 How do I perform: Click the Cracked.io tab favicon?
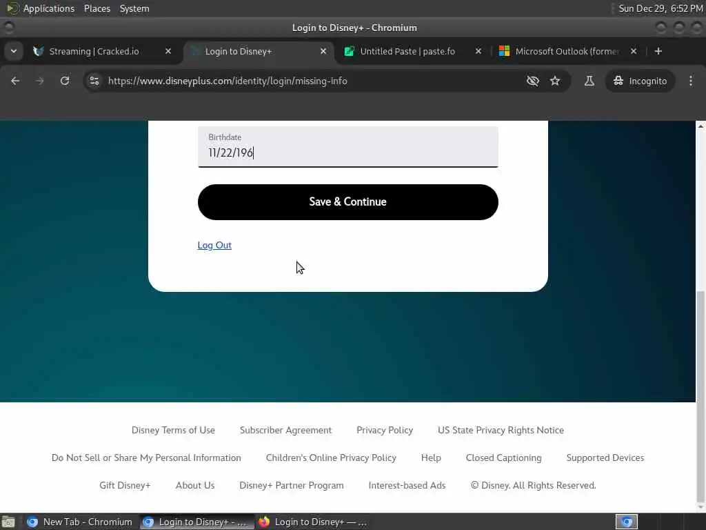coord(39,51)
